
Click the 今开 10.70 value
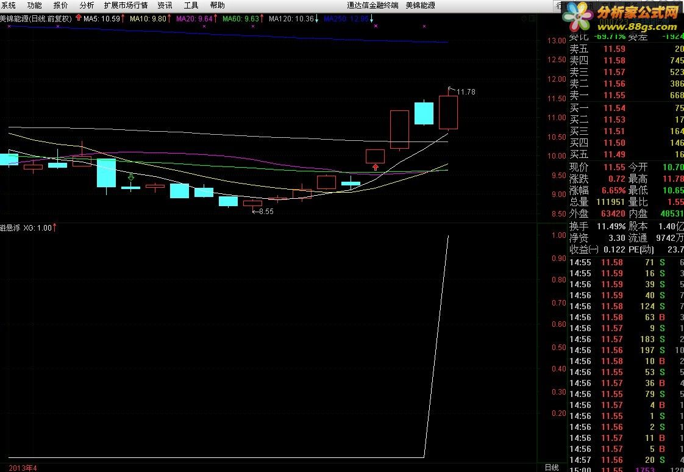pos(673,167)
